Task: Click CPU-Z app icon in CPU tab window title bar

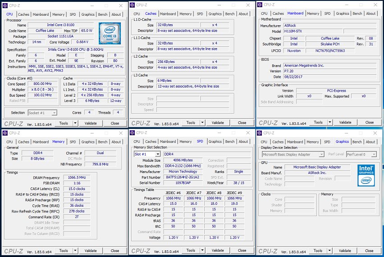Action: (5, 5)
